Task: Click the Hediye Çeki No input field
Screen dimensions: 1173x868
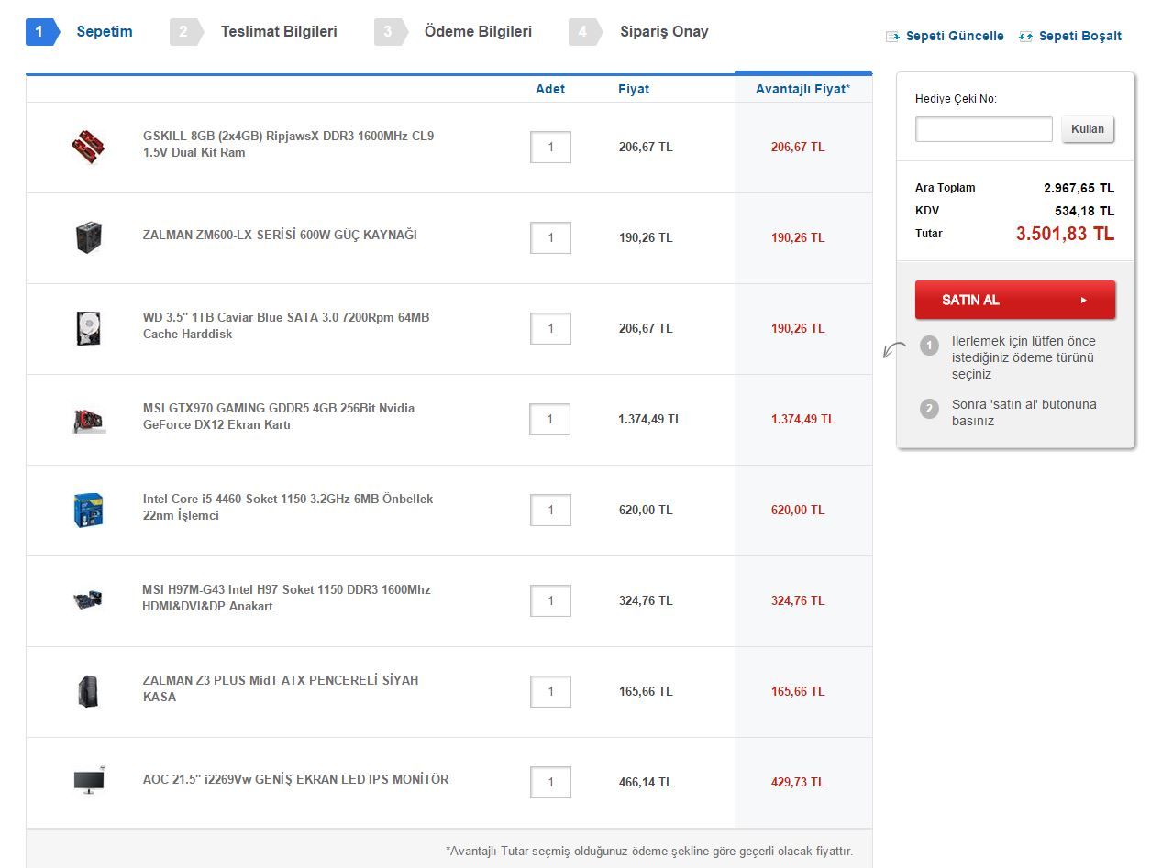Action: tap(984, 129)
